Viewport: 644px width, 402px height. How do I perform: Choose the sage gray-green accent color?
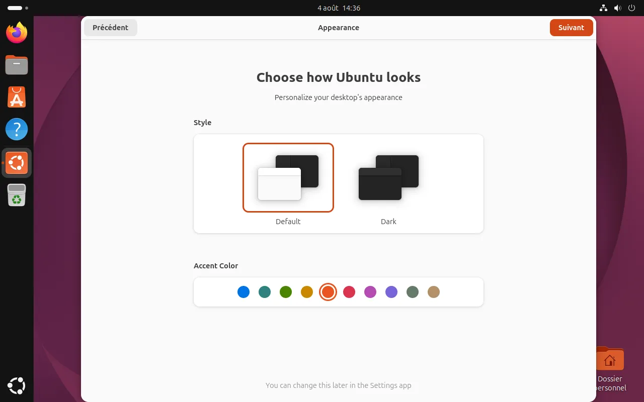pyautogui.click(x=413, y=292)
